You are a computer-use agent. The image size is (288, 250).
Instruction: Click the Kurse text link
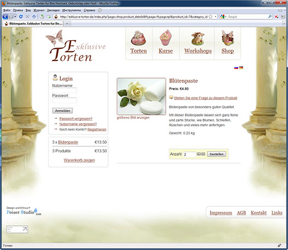(x=166, y=51)
